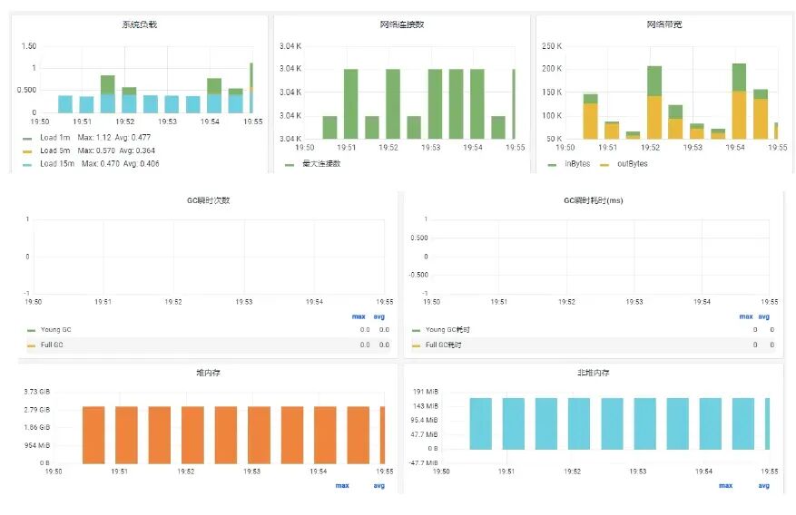Image resolution: width=796 pixels, height=515 pixels.
Task: Click the '3.73 GiB' axis label in 堆内存
Action: click(x=36, y=392)
